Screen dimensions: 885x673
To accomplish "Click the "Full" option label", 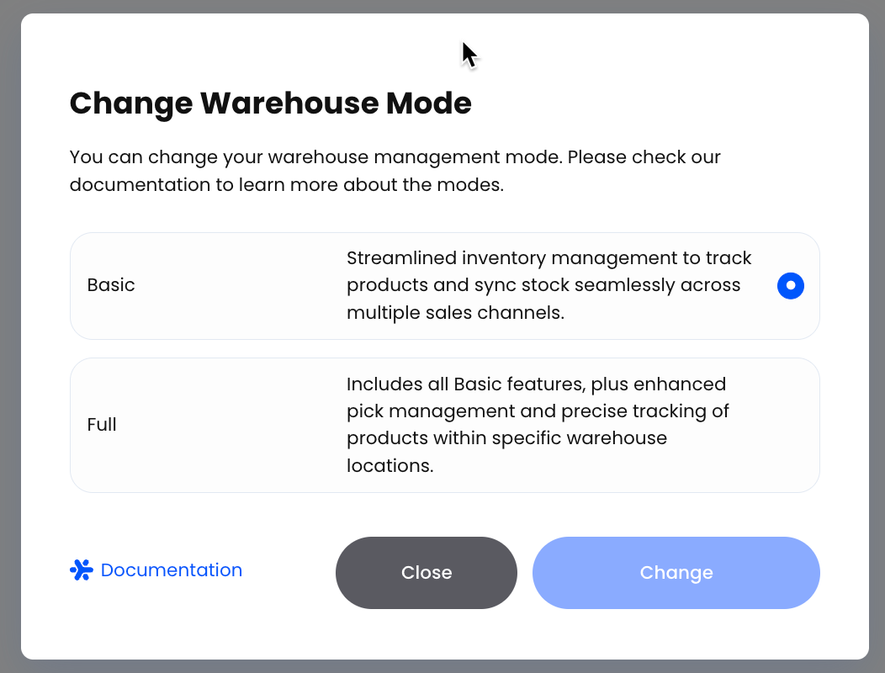I will click(102, 425).
